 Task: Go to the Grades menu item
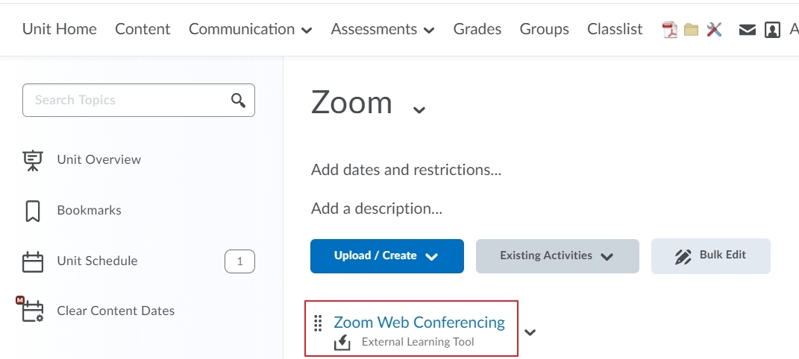(x=477, y=30)
